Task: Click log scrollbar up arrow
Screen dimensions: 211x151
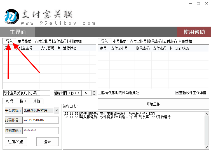Action: 207,114
